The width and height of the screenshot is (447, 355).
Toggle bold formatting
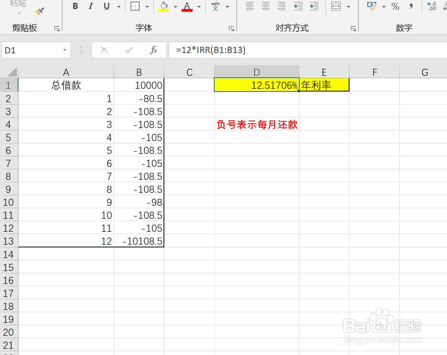[x=75, y=7]
